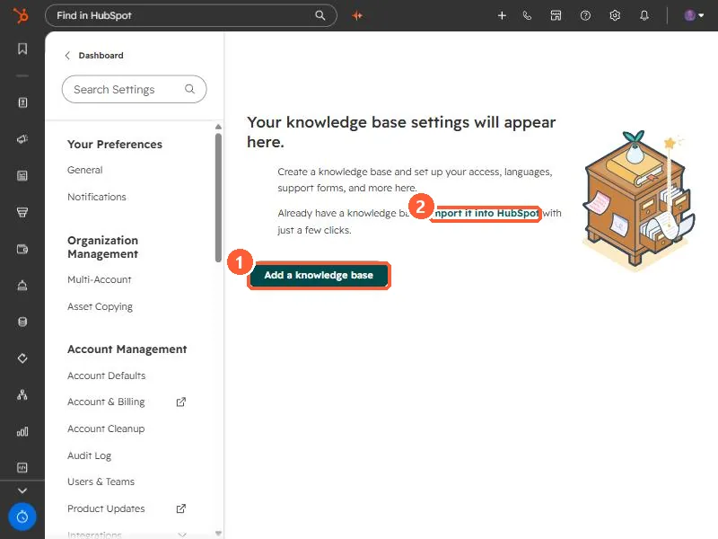Image resolution: width=718 pixels, height=539 pixels.
Task: Click the Search Settings input field
Action: tap(134, 89)
